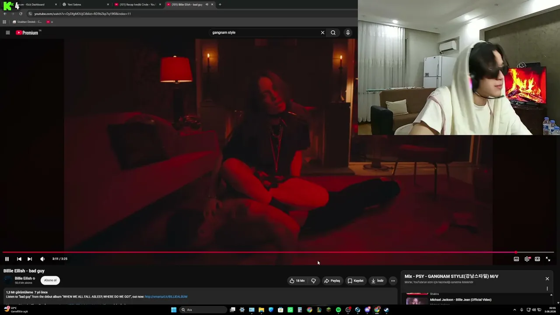Viewport: 560px width, 315px height.
Task: Close the Recep Ivedik Cinde tab
Action: click(160, 4)
